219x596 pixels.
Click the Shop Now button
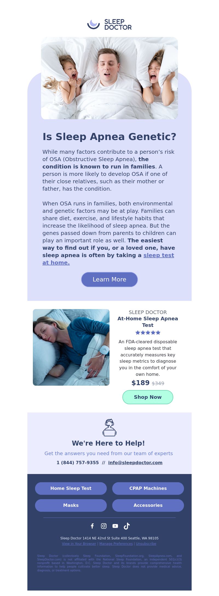[x=148, y=397]
